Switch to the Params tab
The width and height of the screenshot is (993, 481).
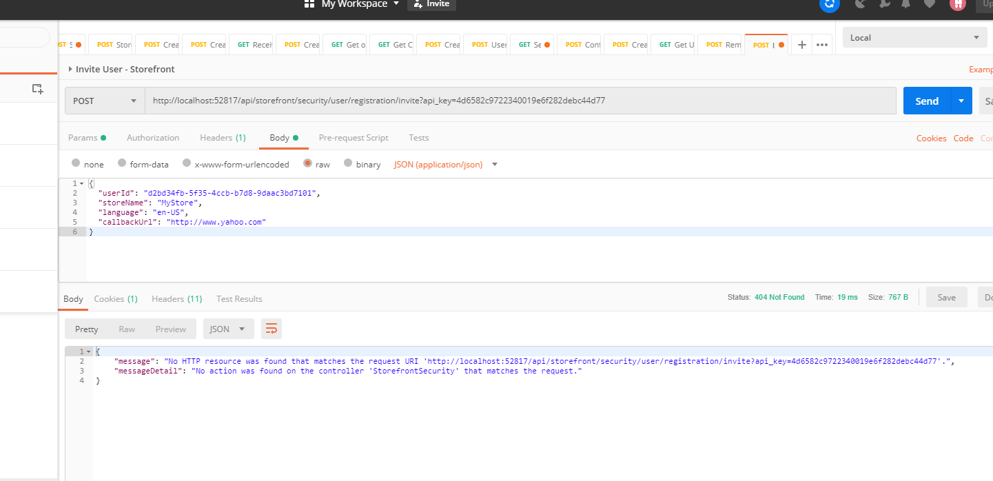tap(87, 138)
